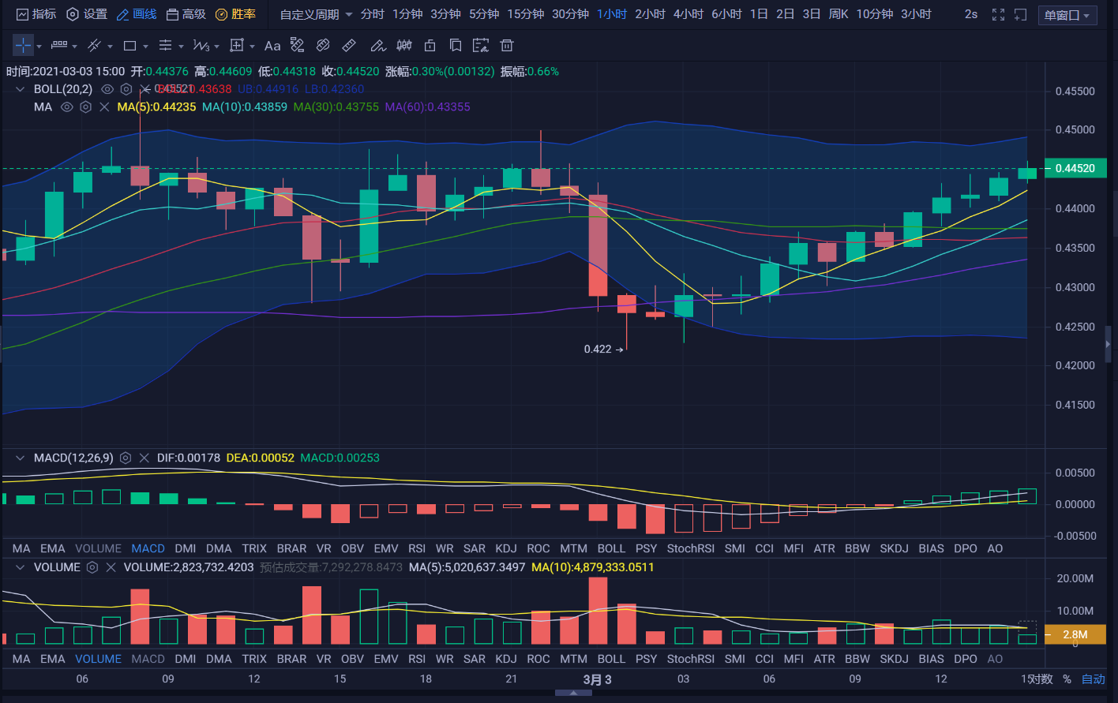
Task: Open MACD indicator settings hexagon icon
Action: coord(126,458)
